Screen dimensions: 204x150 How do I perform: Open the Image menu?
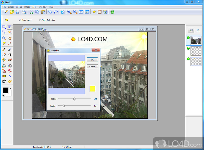[x=19, y=7]
